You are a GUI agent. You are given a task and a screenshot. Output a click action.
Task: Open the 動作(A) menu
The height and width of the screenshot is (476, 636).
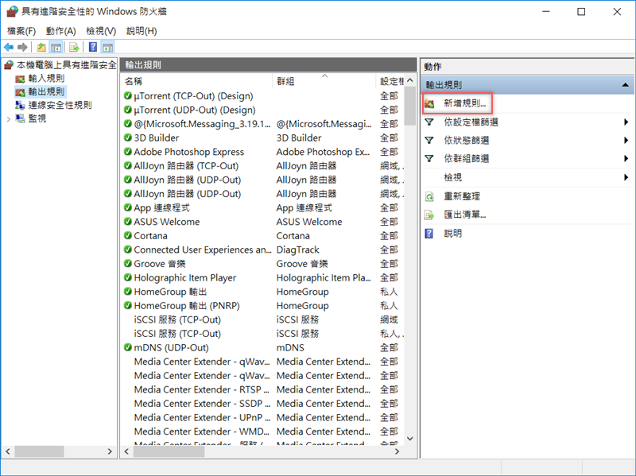point(61,31)
